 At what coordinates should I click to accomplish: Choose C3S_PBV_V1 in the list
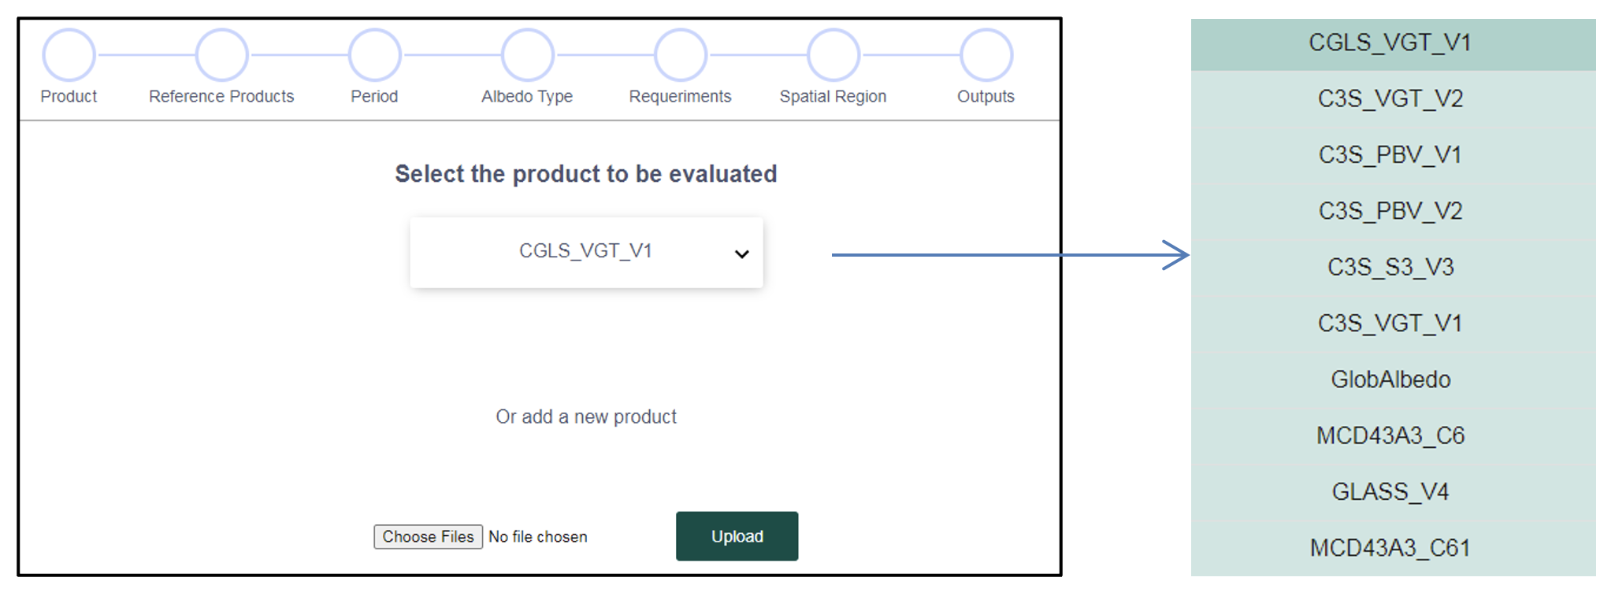coord(1390,155)
